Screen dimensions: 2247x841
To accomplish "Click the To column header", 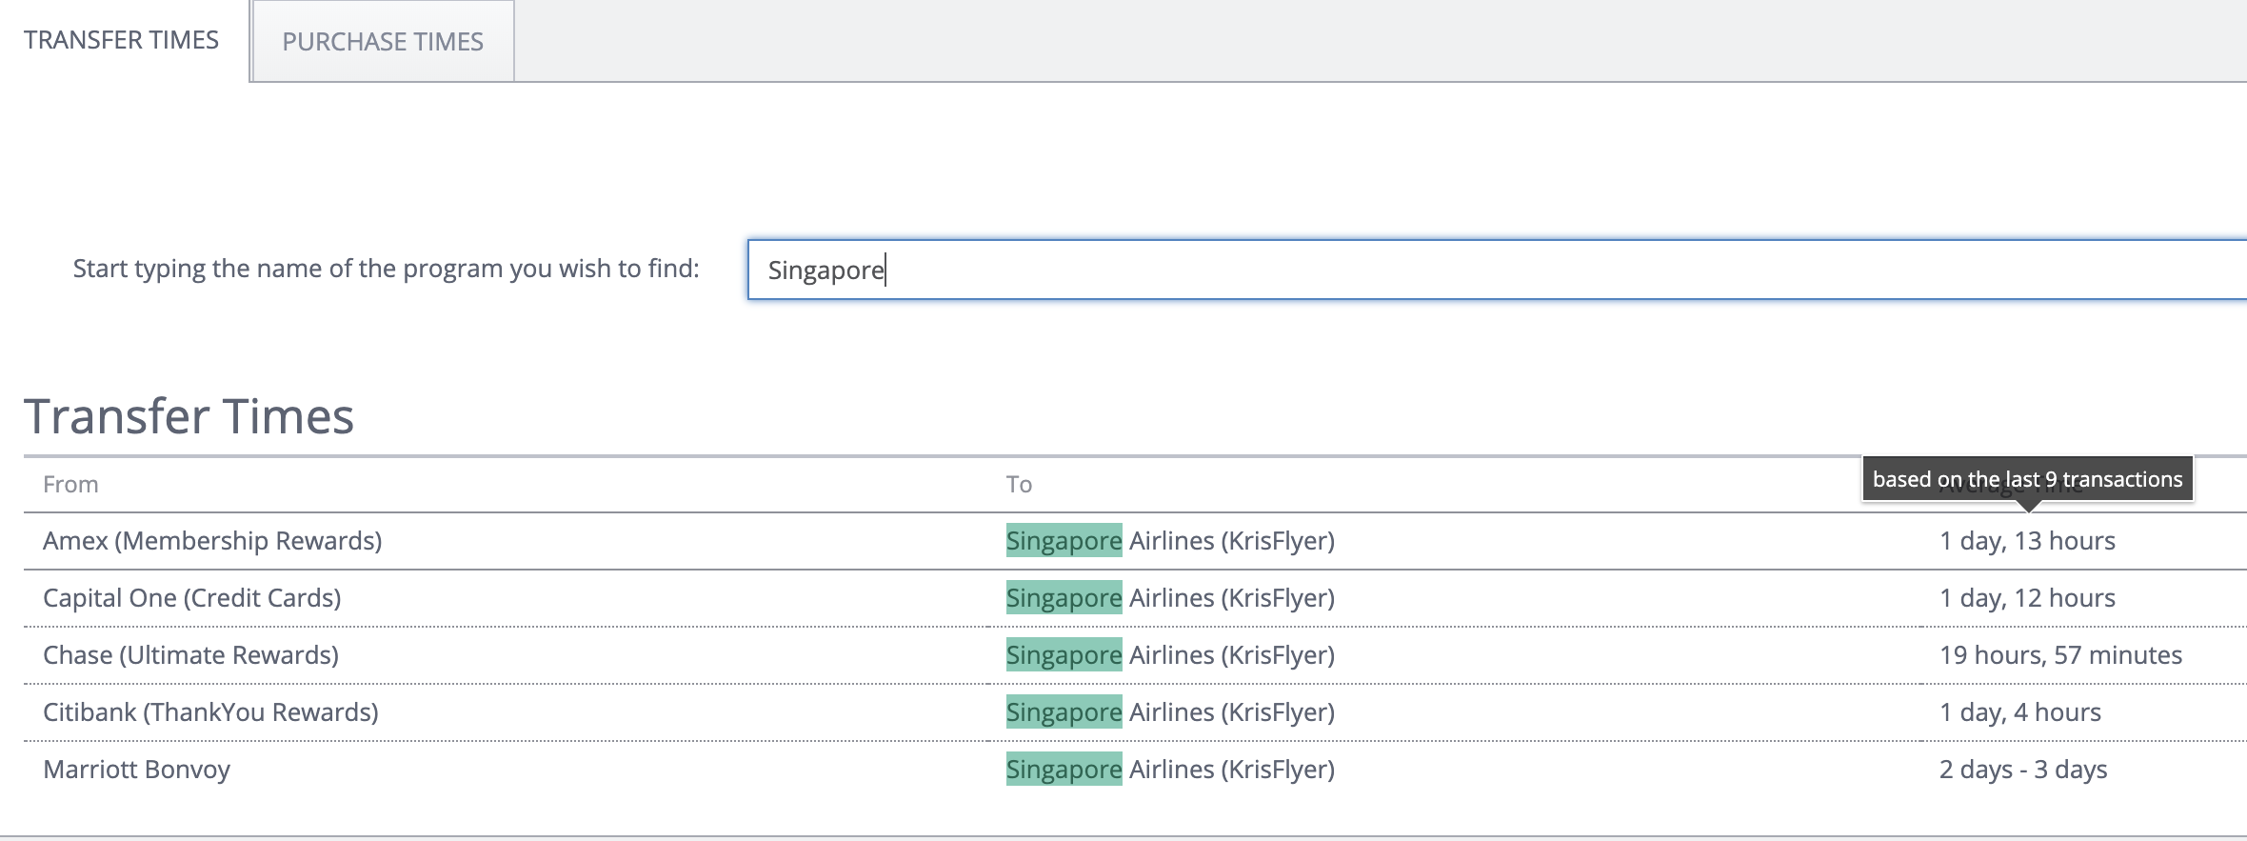I will 1019,485.
